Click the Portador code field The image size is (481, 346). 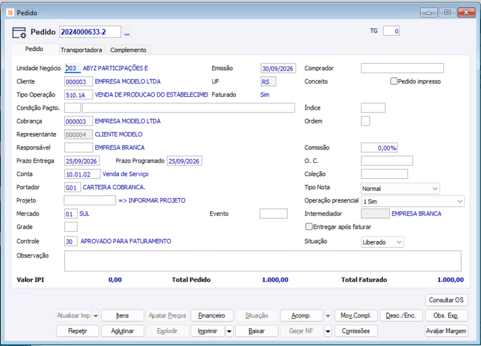coord(72,187)
